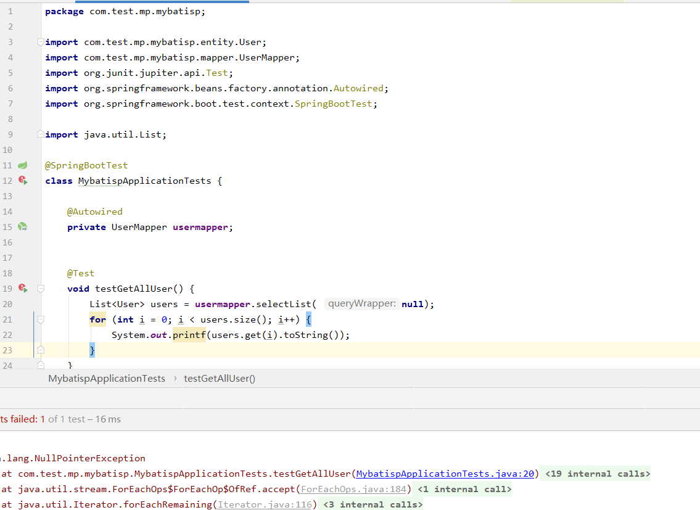Click the null argument in selectList
This screenshot has width=700, height=510.
[413, 304]
